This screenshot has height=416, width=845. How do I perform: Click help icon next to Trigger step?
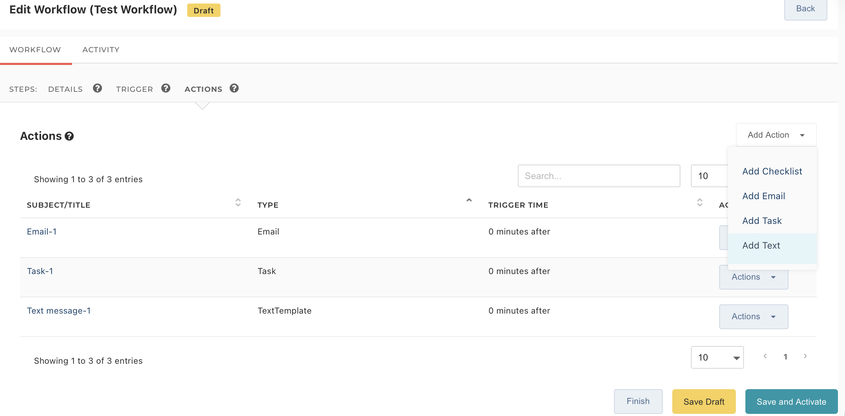pyautogui.click(x=166, y=88)
